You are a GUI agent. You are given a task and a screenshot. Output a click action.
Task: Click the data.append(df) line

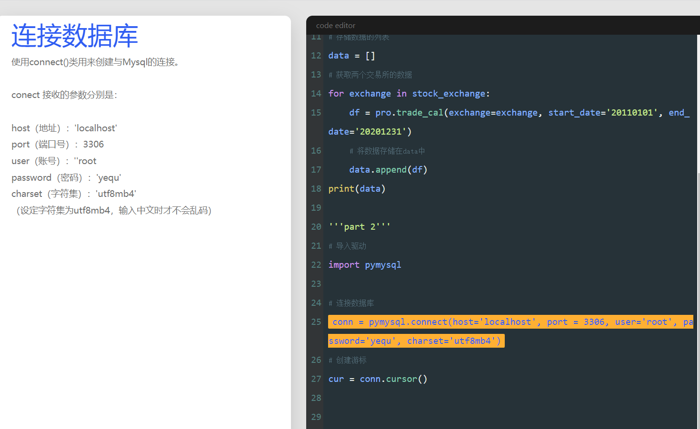pos(388,170)
